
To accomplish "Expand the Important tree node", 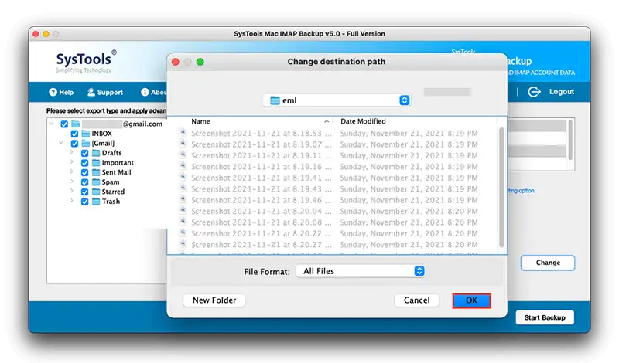I will coord(71,162).
